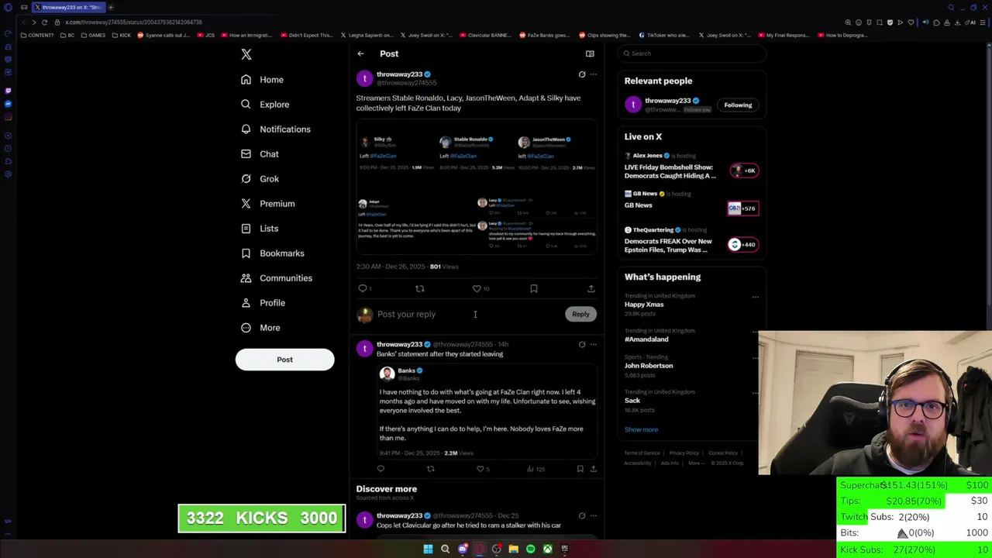Screen dimensions: 992x558
Task: Repost the Banks statement reply
Action: [x=431, y=469]
